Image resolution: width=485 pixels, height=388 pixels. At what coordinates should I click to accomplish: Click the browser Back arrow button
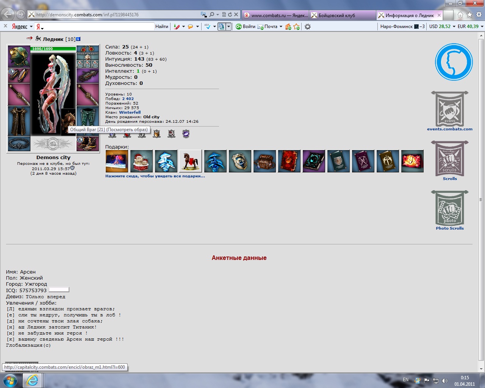pyautogui.click(x=8, y=14)
